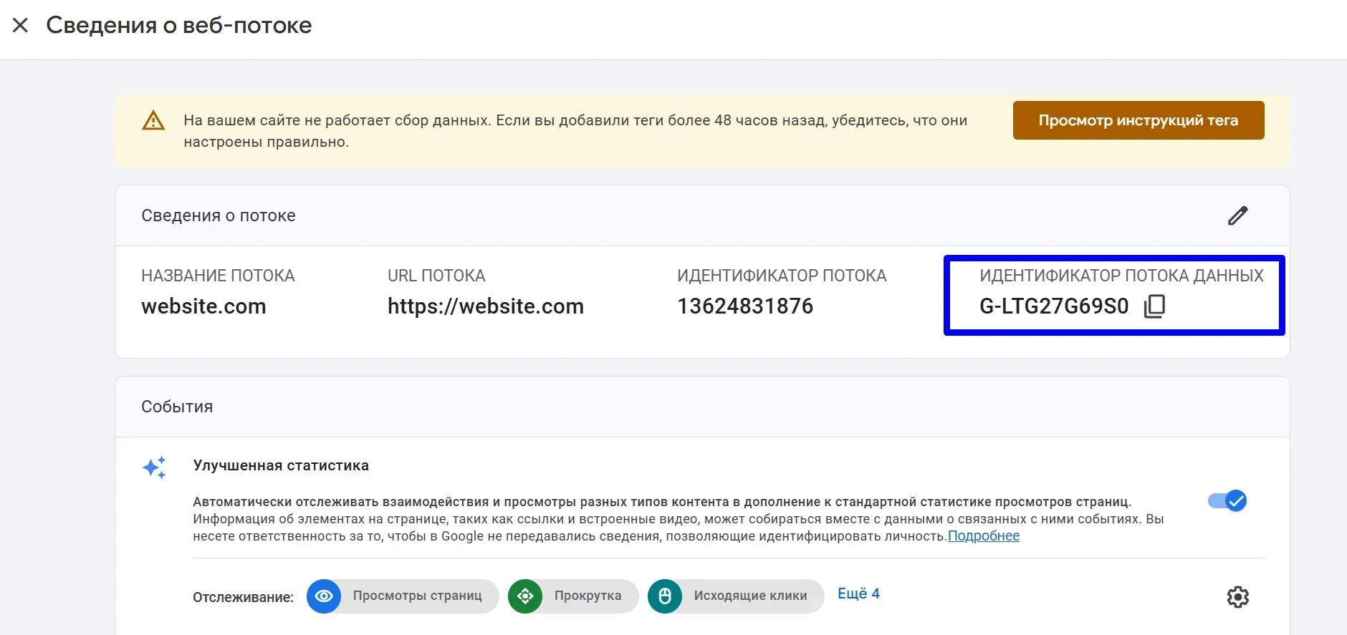
Task: Click the 'Сведения о веб-потоке' page title
Action: pyautogui.click(x=179, y=25)
